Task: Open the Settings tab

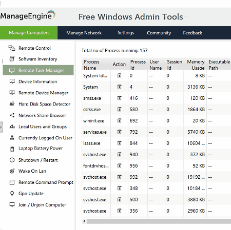Action: [126, 33]
